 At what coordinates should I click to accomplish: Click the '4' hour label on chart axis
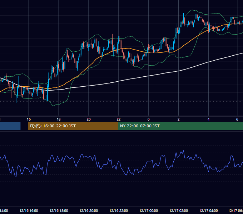tap(208, 119)
